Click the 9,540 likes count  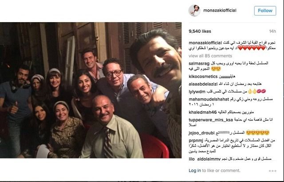(x=200, y=31)
